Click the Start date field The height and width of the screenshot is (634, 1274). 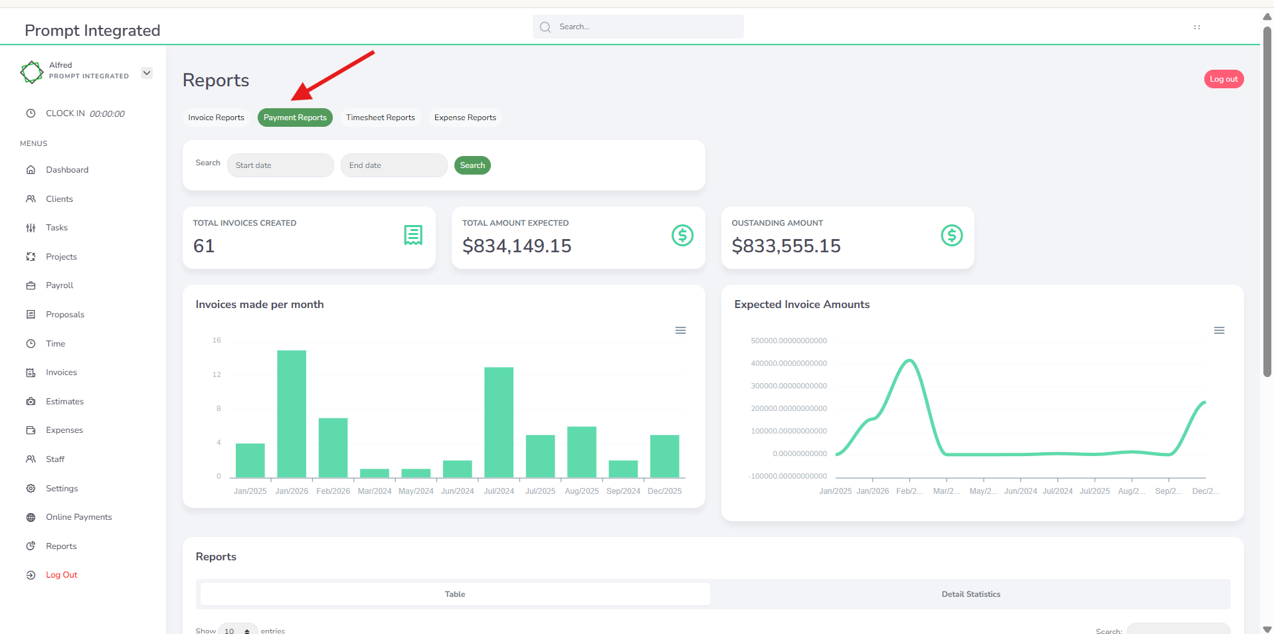tap(280, 165)
